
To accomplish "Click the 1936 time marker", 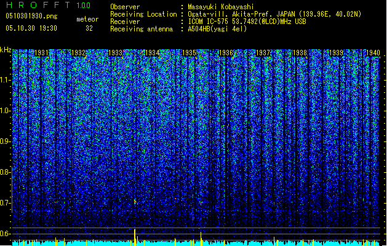I will [x=226, y=52].
